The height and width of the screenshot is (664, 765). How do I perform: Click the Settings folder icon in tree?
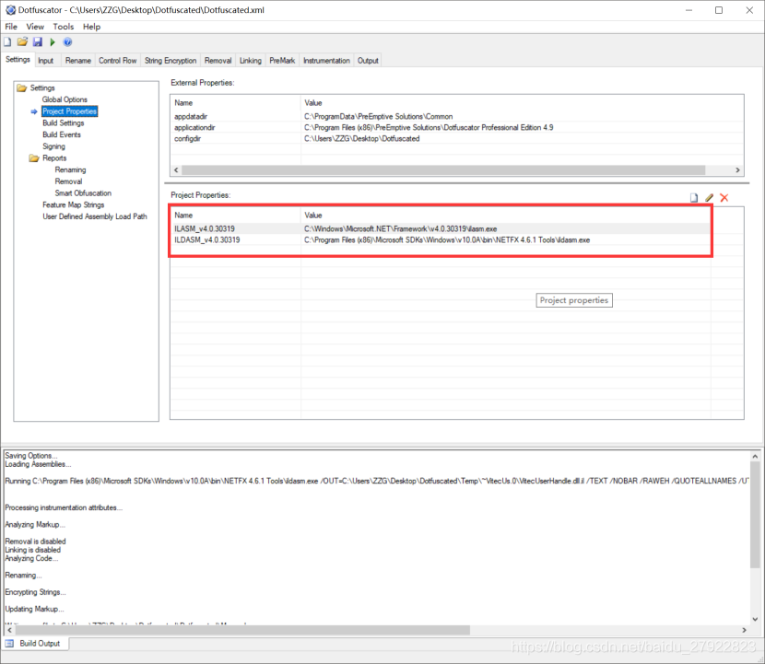point(21,87)
